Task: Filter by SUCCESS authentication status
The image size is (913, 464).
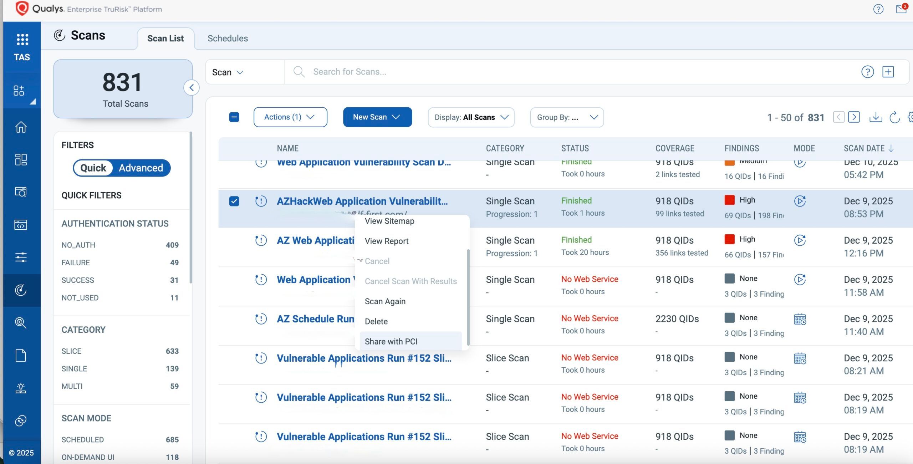Action: [120, 280]
